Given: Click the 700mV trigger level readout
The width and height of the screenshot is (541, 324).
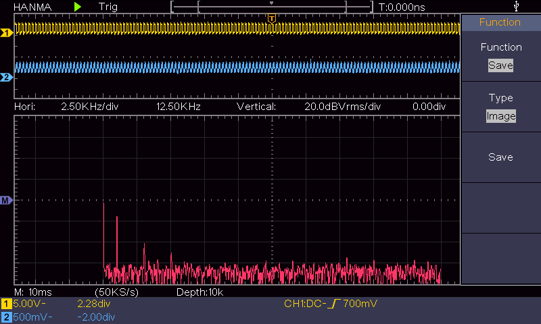Looking at the screenshot, I should pos(360,304).
